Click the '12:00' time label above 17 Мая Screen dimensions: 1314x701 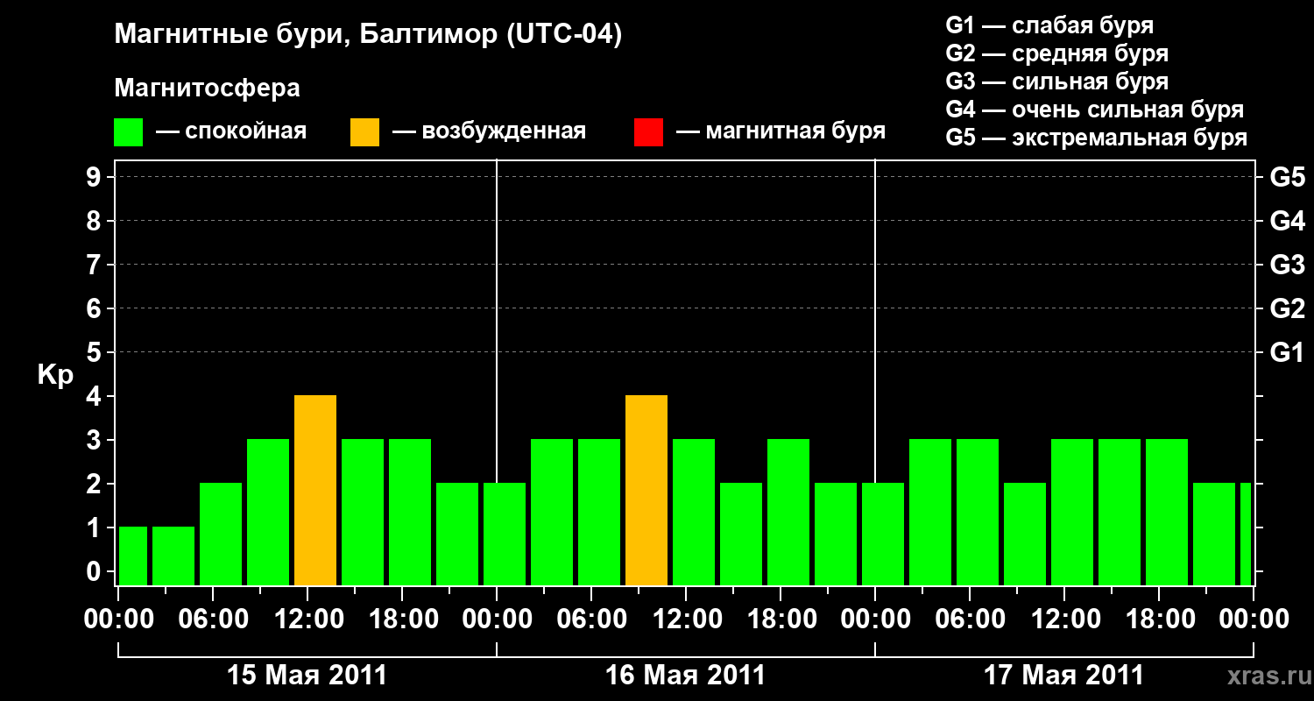[1064, 620]
